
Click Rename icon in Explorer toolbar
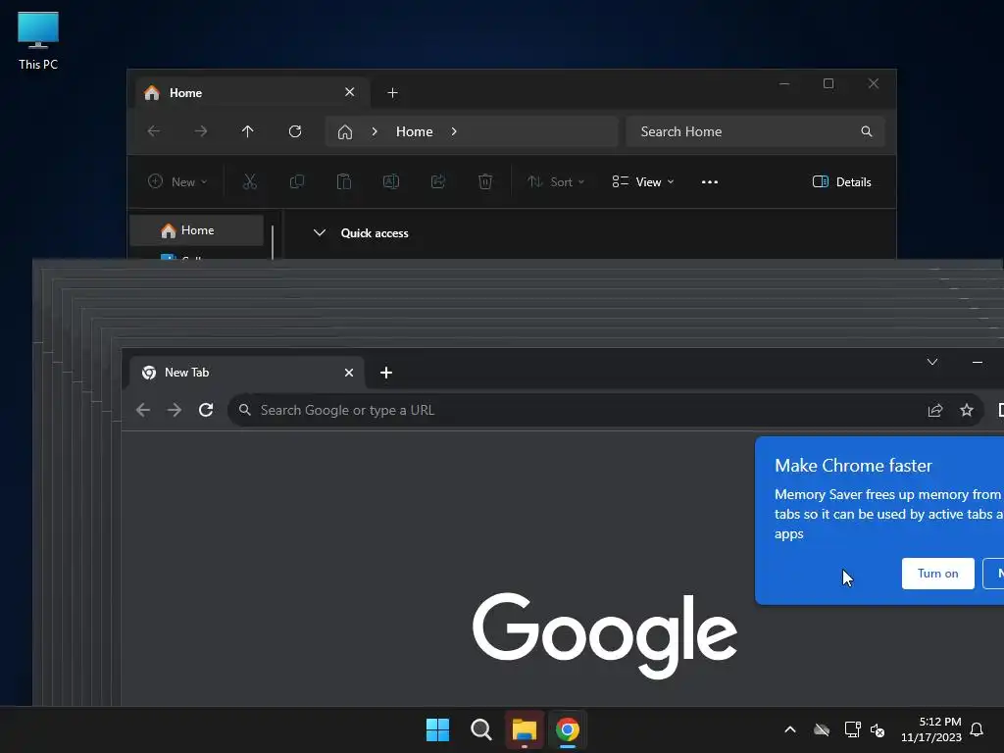390,181
